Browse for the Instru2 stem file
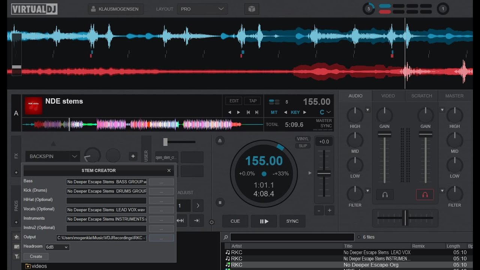 pyautogui.click(x=161, y=229)
